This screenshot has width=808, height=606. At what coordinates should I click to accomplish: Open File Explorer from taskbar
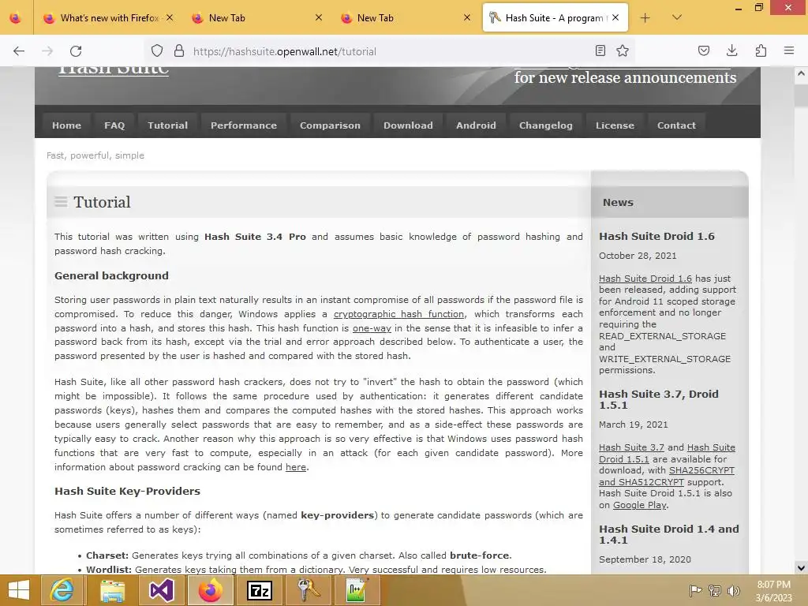pyautogui.click(x=112, y=590)
